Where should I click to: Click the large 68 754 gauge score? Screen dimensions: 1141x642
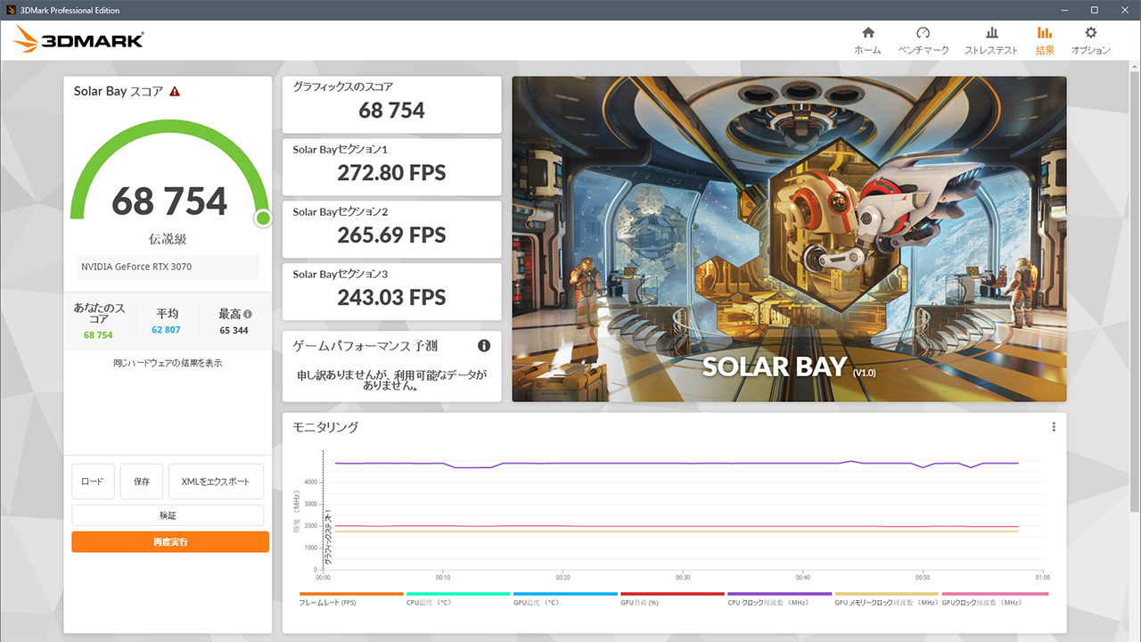pyautogui.click(x=169, y=202)
